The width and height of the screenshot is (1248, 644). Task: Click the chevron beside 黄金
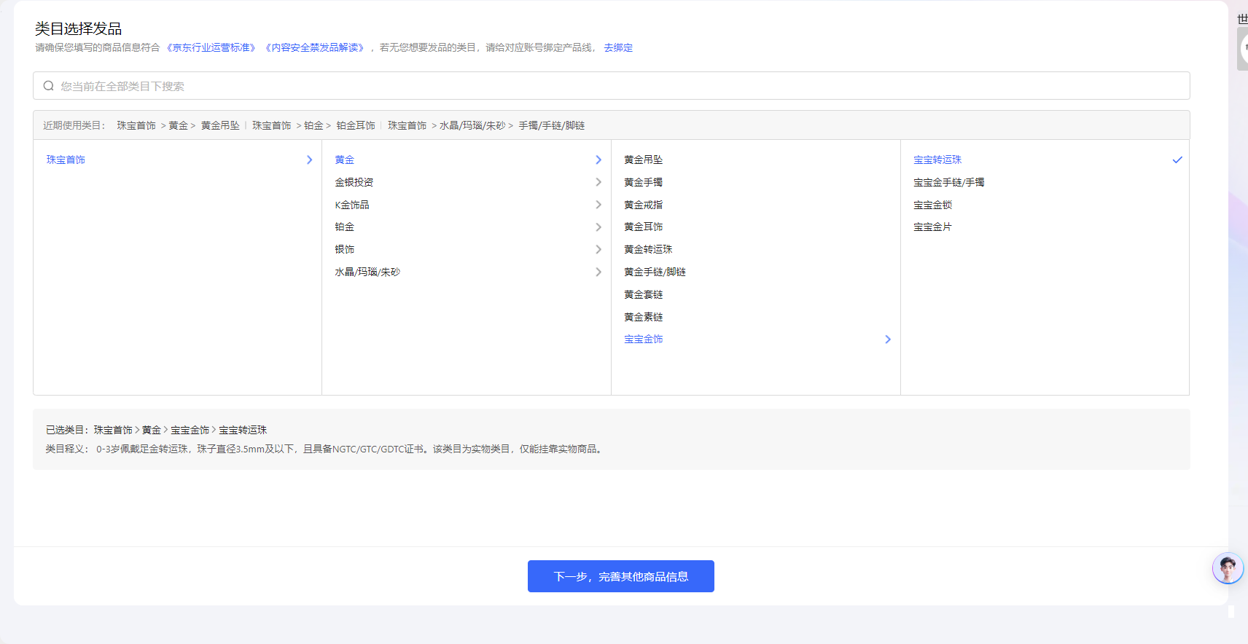pyautogui.click(x=598, y=160)
